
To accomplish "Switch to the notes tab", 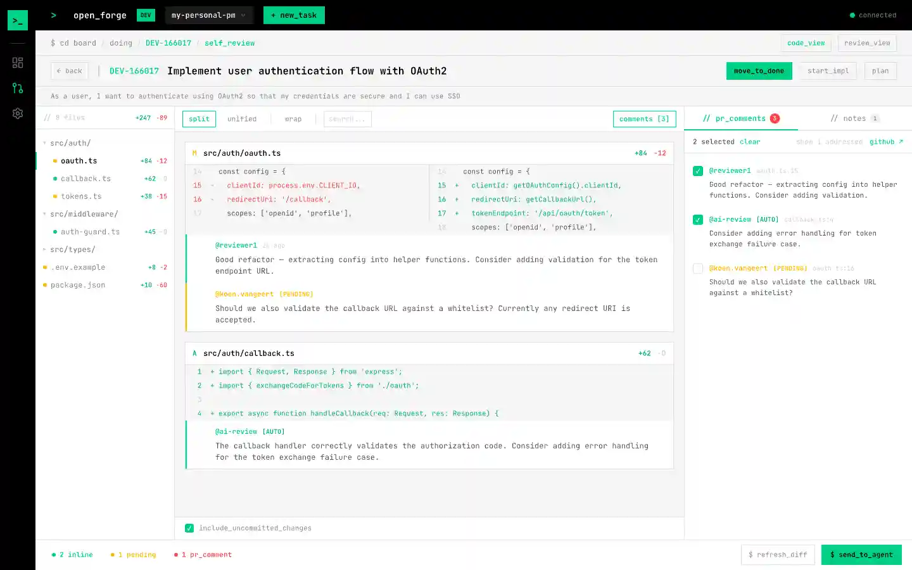I will point(854,118).
